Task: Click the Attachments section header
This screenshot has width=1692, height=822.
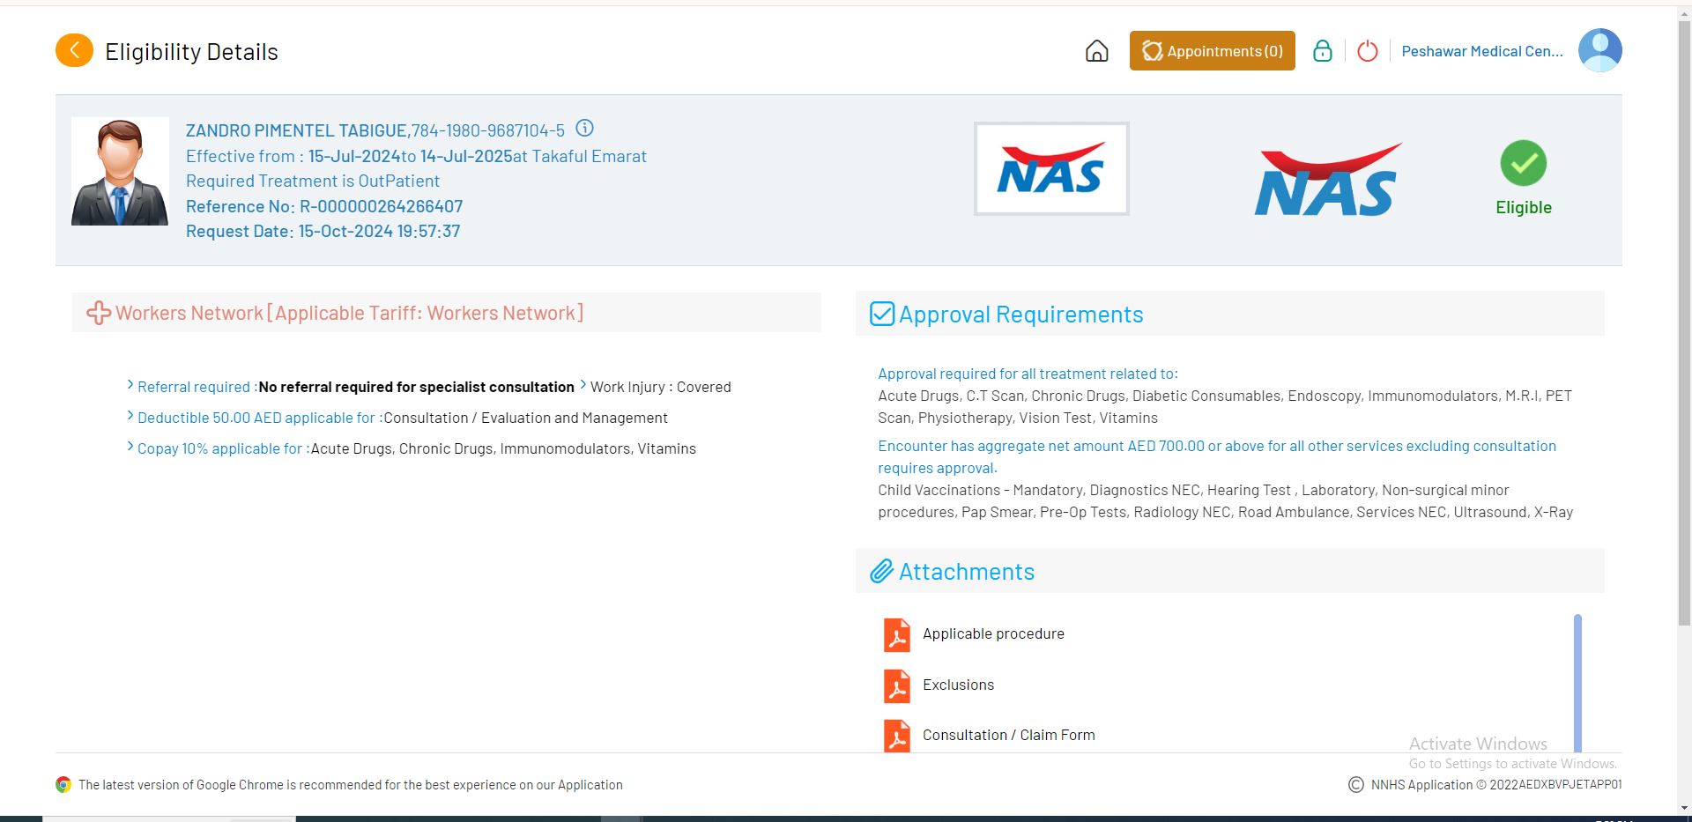Action: [x=966, y=572]
